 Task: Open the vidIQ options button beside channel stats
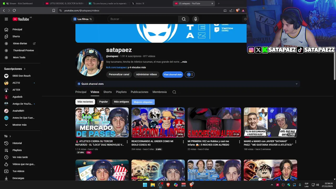click(190, 75)
